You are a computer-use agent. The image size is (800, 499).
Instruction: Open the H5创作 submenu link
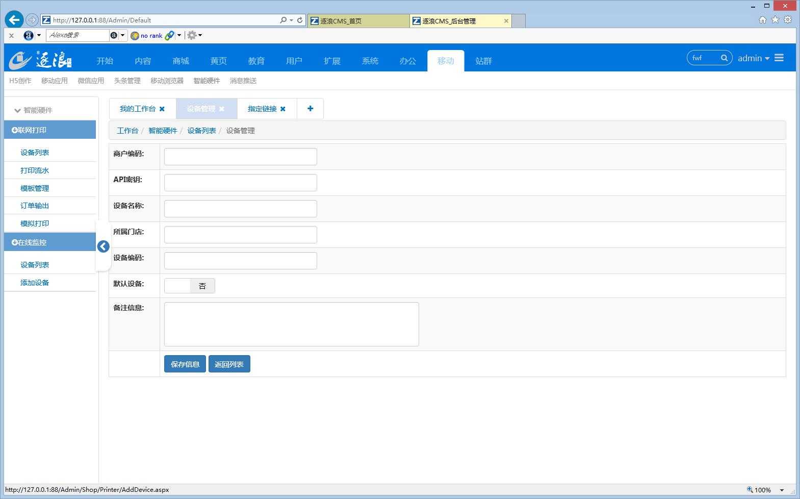[20, 81]
